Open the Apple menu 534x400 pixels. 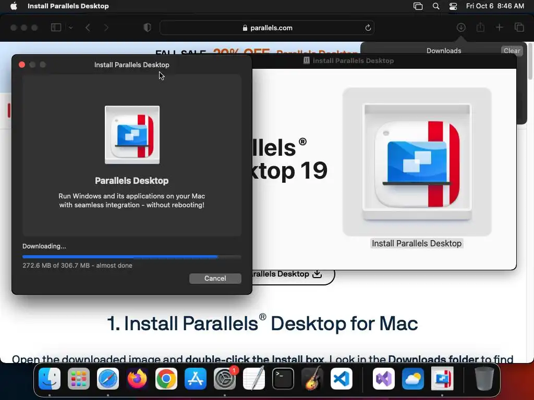pyautogui.click(x=14, y=6)
